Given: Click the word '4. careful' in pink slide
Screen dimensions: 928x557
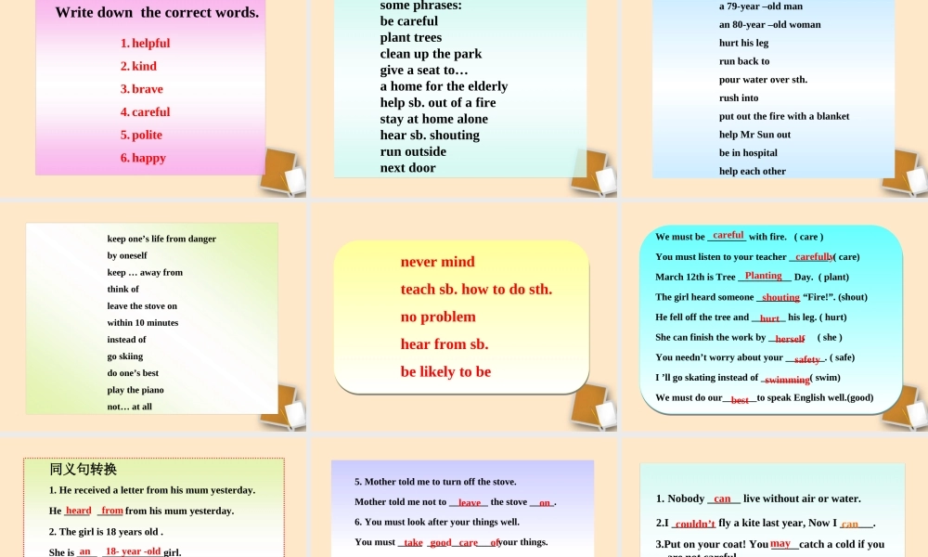Looking at the screenshot, I should 145,112.
